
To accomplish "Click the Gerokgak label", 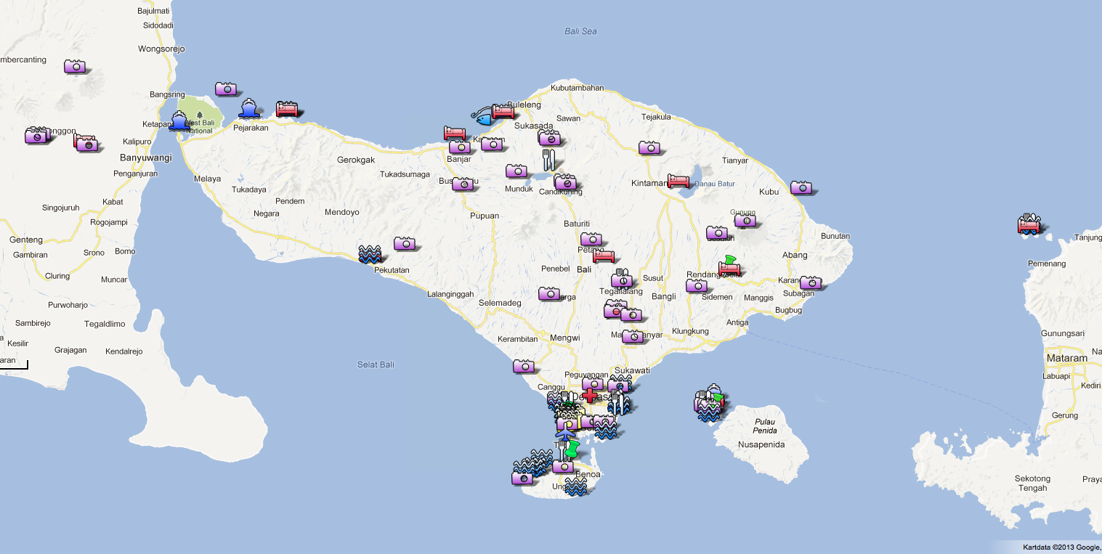I will tap(356, 160).
